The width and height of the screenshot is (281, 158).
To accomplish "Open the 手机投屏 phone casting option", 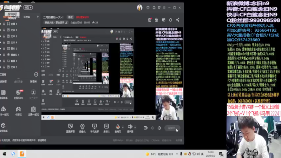I will pyautogui.click(x=94, y=128).
